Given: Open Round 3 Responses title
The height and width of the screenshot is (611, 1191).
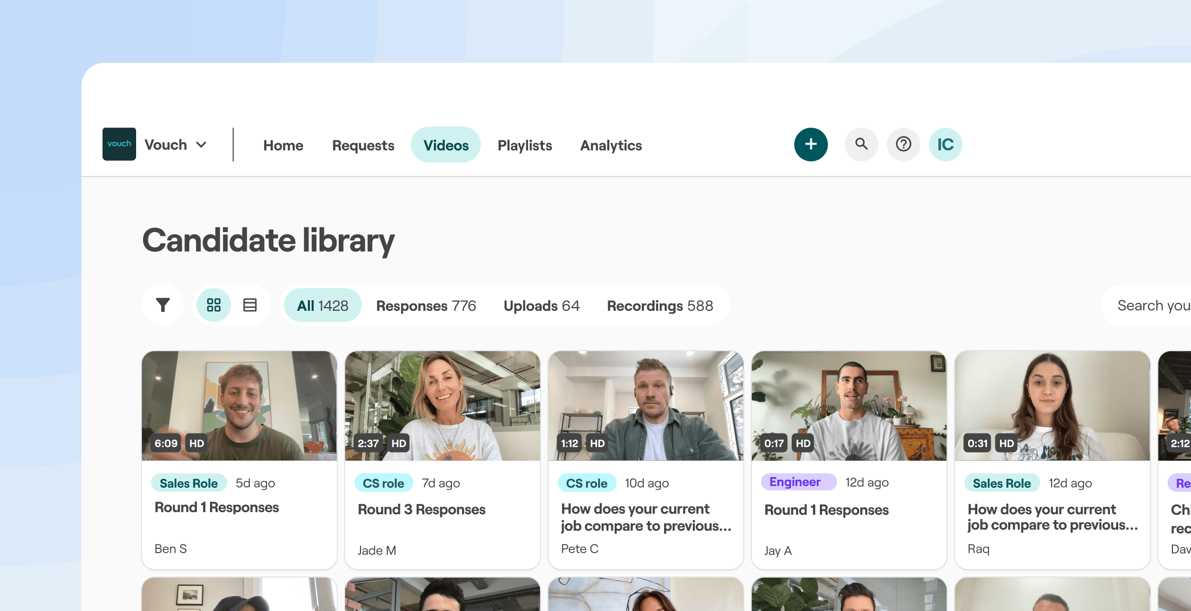Looking at the screenshot, I should 422,510.
